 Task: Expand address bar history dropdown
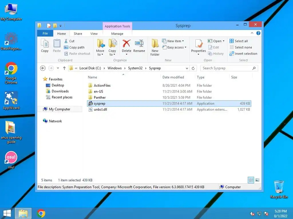tap(187, 68)
